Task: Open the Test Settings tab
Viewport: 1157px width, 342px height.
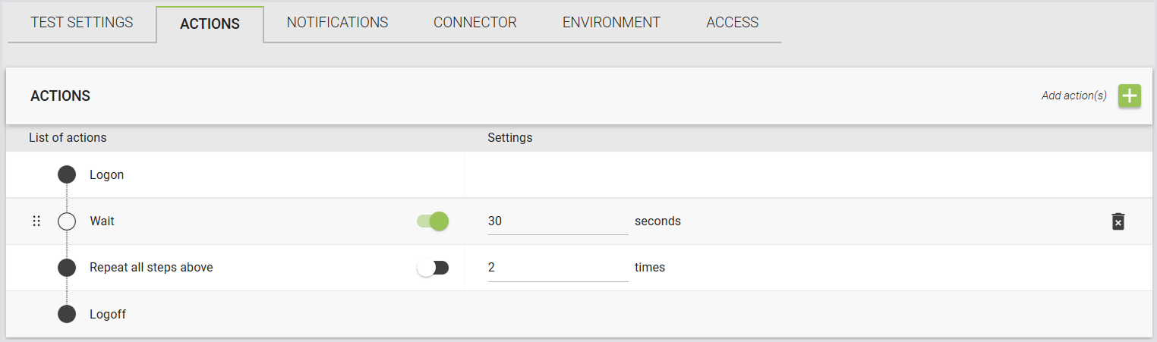Action: [82, 23]
